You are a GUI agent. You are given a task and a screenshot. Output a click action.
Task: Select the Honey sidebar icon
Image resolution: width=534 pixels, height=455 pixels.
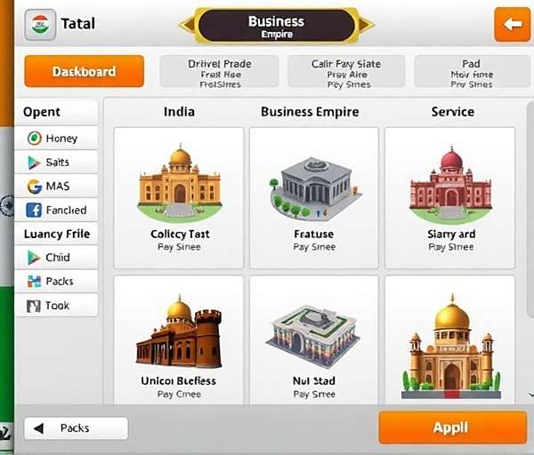pyautogui.click(x=35, y=139)
